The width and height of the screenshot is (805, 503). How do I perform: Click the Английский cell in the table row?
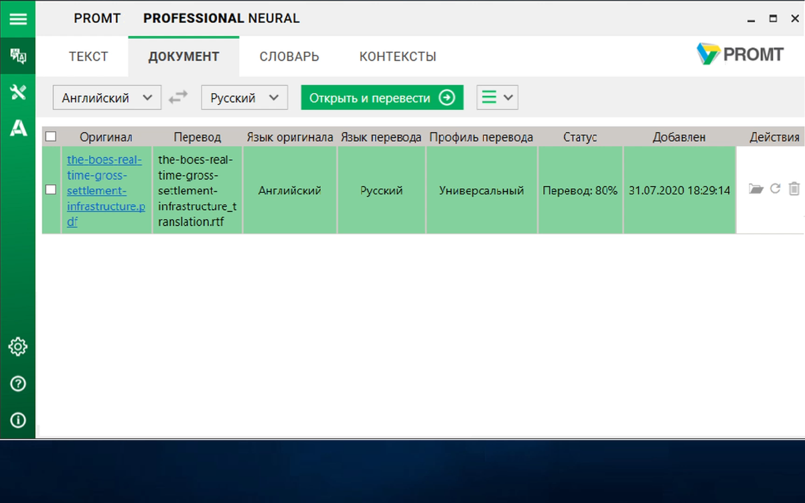coord(289,190)
